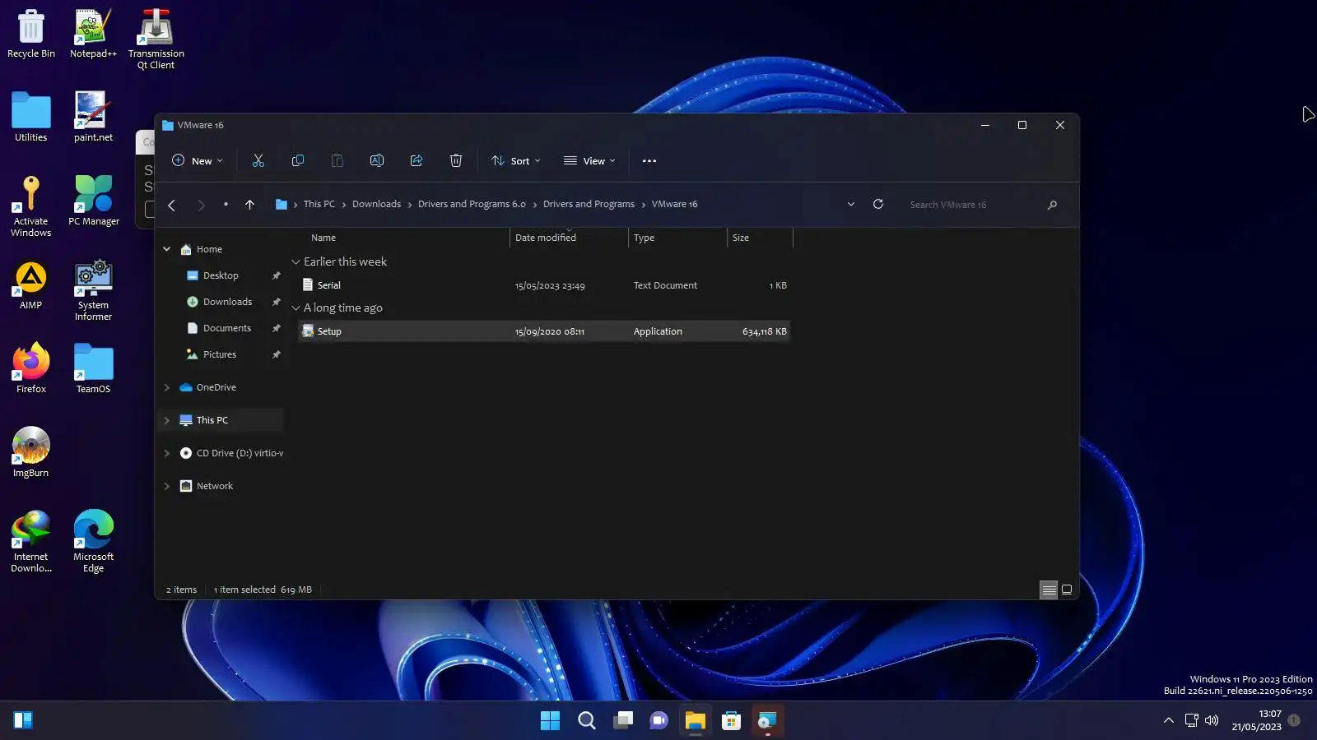
Task: Open the volume control in tray
Action: [x=1212, y=721]
